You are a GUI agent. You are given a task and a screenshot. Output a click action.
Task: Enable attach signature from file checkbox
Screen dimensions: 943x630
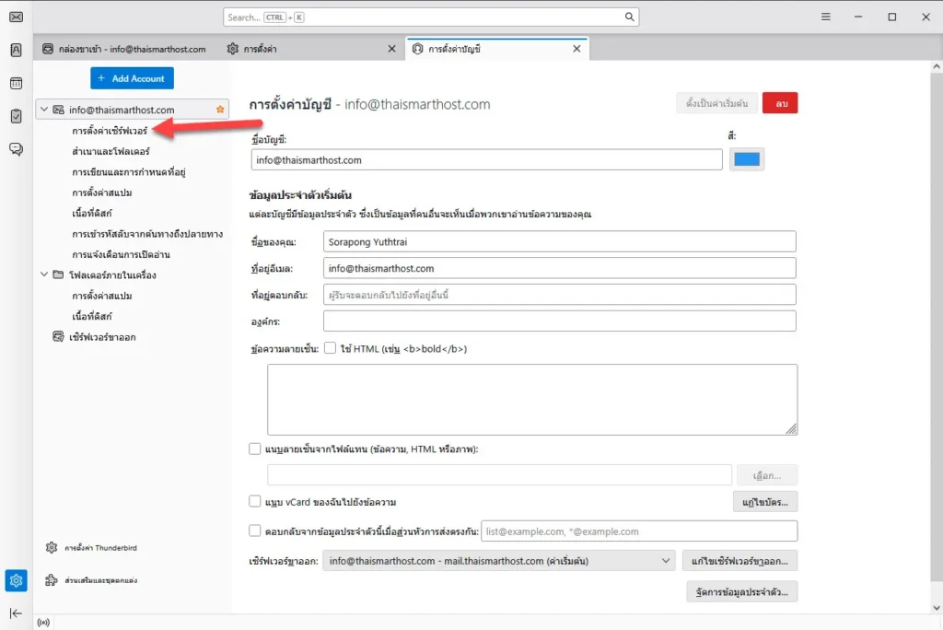coord(255,449)
